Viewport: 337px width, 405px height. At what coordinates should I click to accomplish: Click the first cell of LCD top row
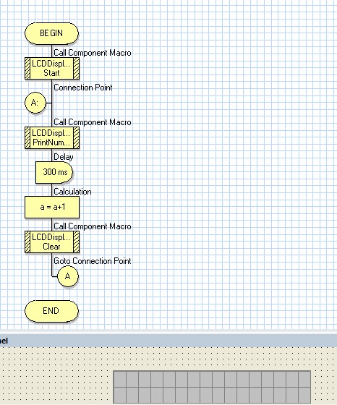[x=120, y=379]
